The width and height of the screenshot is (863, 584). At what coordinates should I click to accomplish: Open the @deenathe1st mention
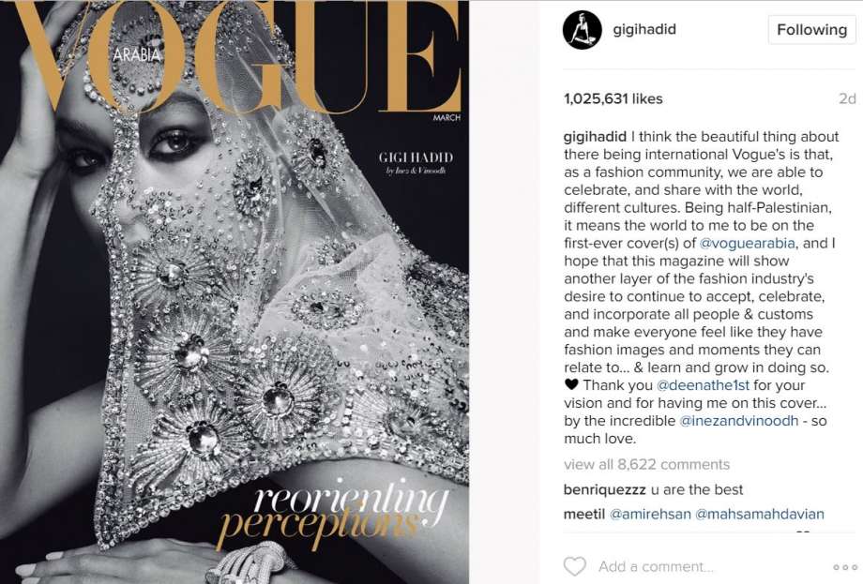(703, 385)
